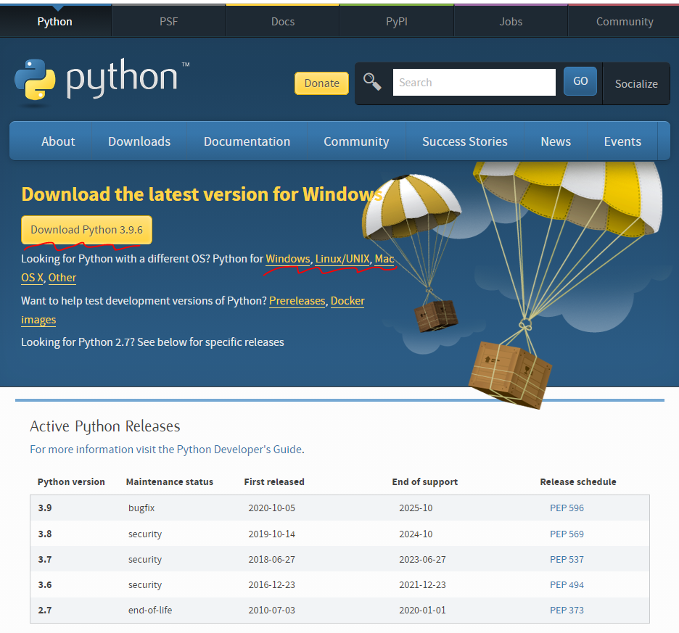Click the Download the latest version heading
The height and width of the screenshot is (633, 679).
point(202,194)
